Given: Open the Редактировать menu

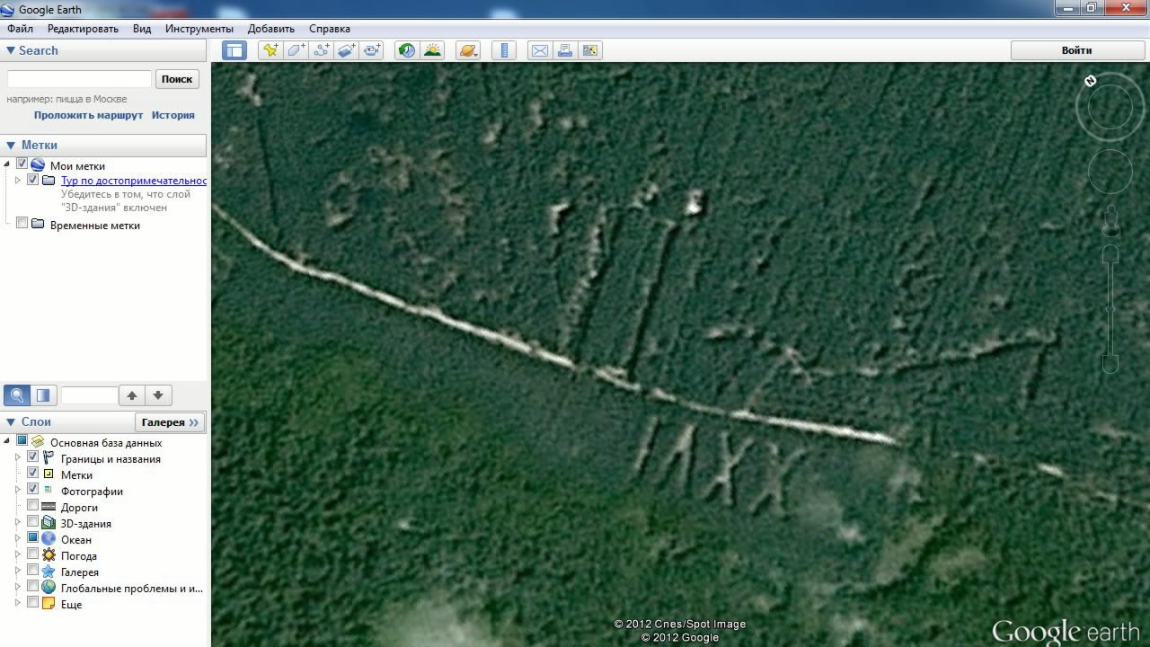Looking at the screenshot, I should point(83,29).
